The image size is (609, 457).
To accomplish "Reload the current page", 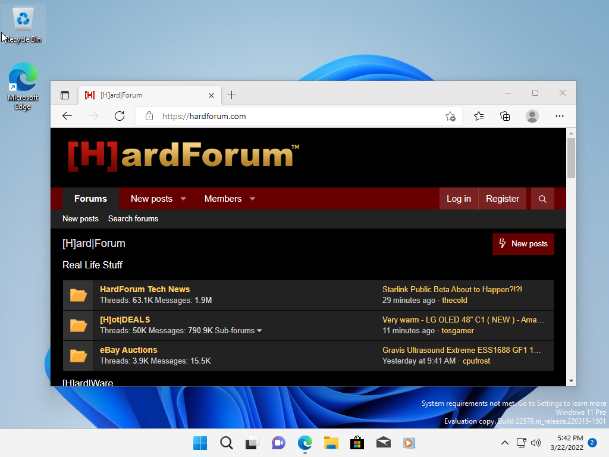I will (119, 116).
